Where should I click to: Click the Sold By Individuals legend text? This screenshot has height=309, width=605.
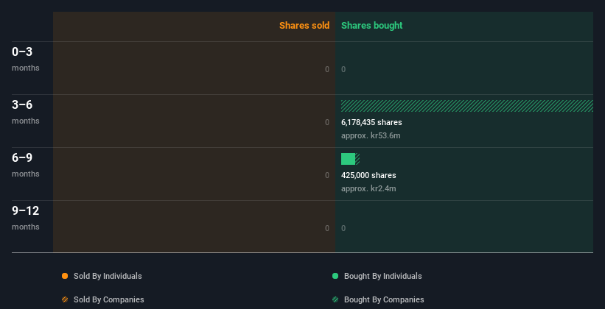[x=108, y=276]
